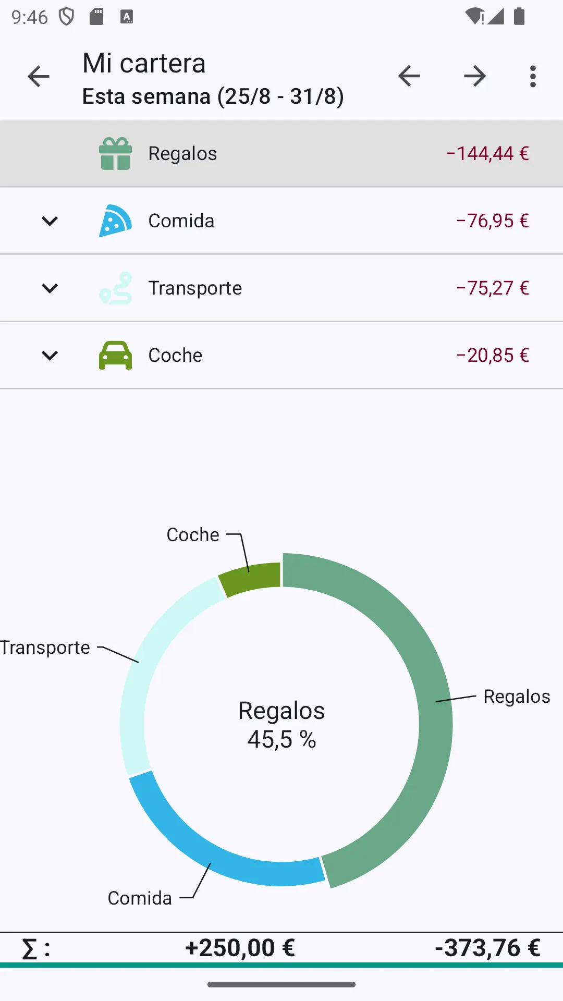This screenshot has width=563, height=1001.
Task: Tap the Transporte route icon
Action: click(x=115, y=288)
